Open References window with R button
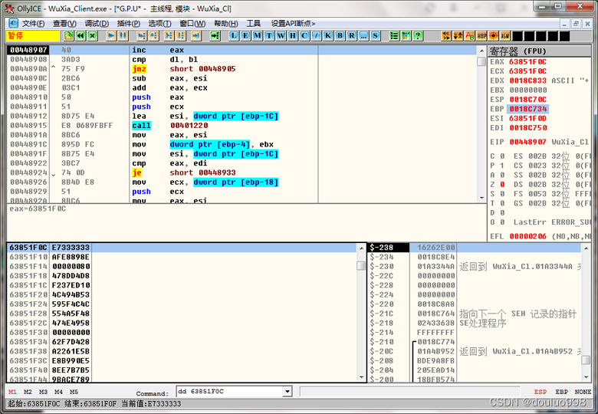This screenshot has height=414, width=598. click(352, 36)
